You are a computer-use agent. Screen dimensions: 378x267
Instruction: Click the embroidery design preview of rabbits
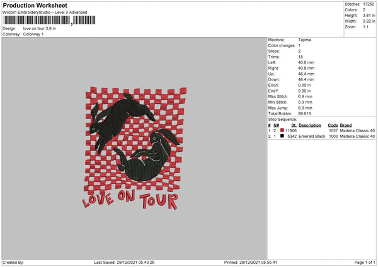[135, 148]
